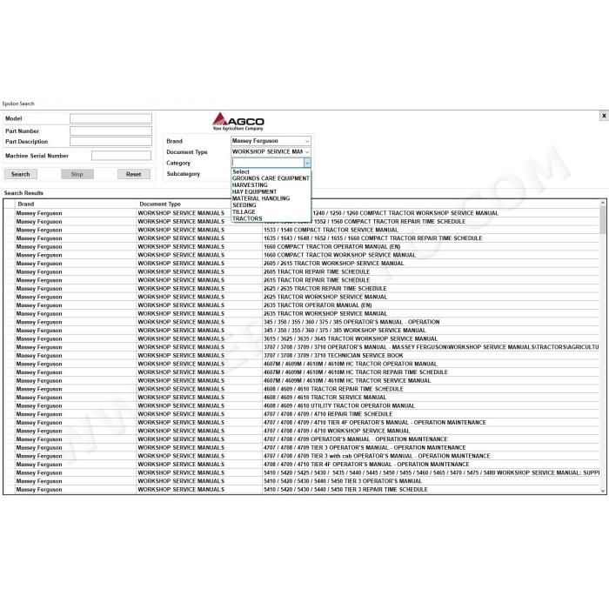Select GROUNDS CARE EQUIPMENT category
Image resolution: width=609 pixels, height=609 pixels.
(271, 178)
